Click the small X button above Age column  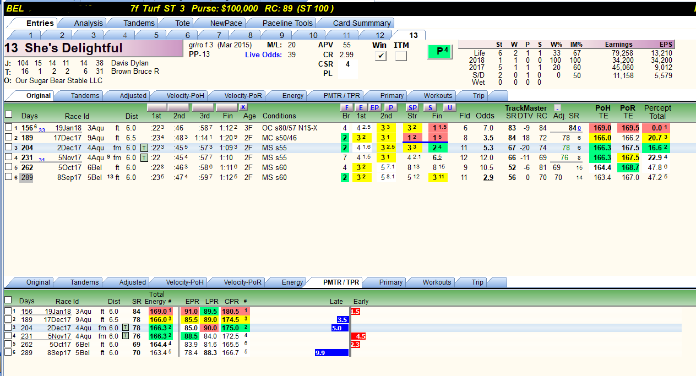click(243, 107)
